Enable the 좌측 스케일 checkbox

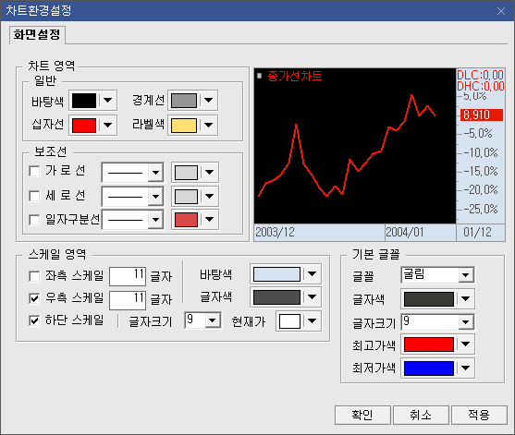click(x=34, y=276)
